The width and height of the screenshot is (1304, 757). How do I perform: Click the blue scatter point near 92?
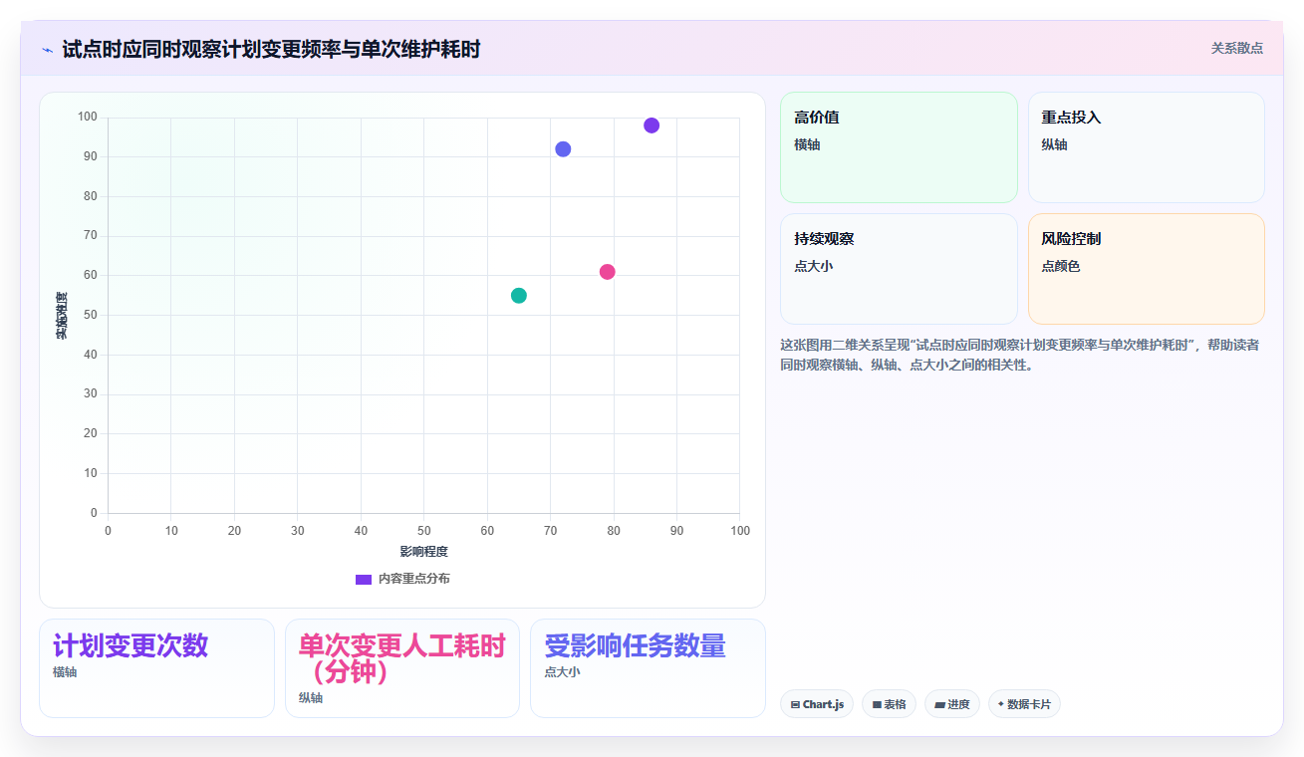563,149
